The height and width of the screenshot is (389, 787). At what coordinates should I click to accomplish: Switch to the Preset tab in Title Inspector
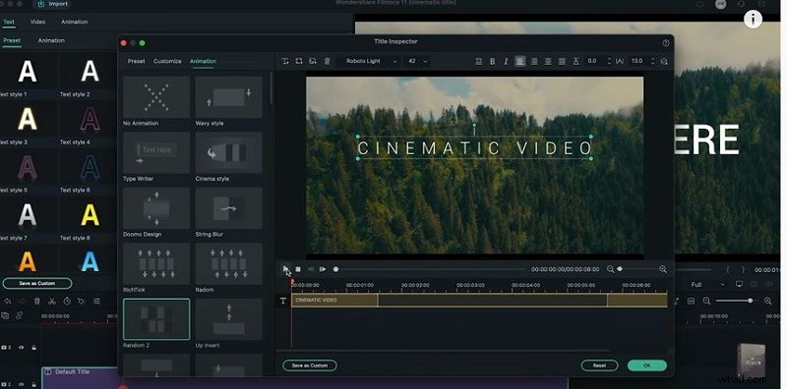pyautogui.click(x=136, y=61)
